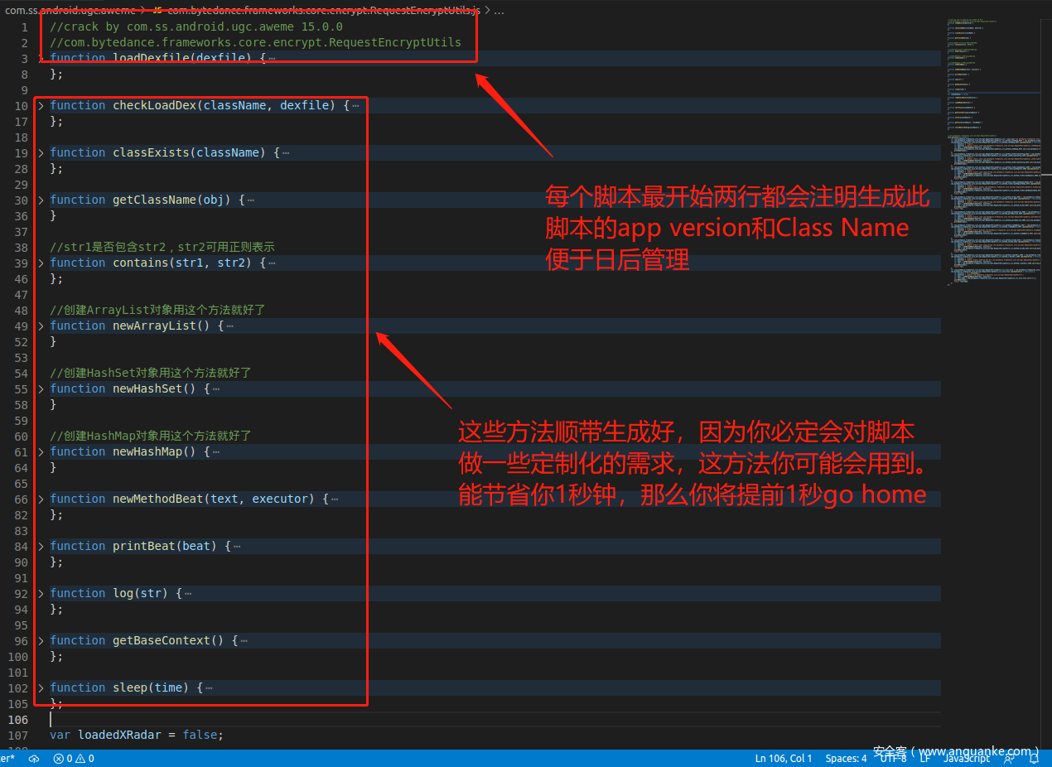Image resolution: width=1052 pixels, height=767 pixels.
Task: Open the errors indicator in status bar
Action: click(62, 759)
